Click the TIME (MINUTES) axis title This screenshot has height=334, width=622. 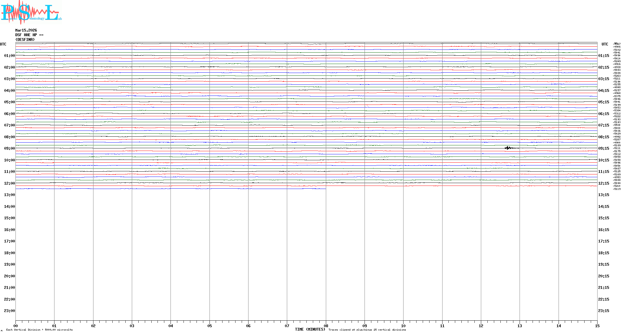click(310, 329)
